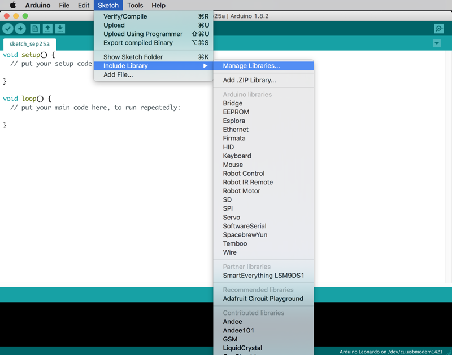Click the Arduino Leonardo board status text
The image size is (452, 355).
pos(391,352)
